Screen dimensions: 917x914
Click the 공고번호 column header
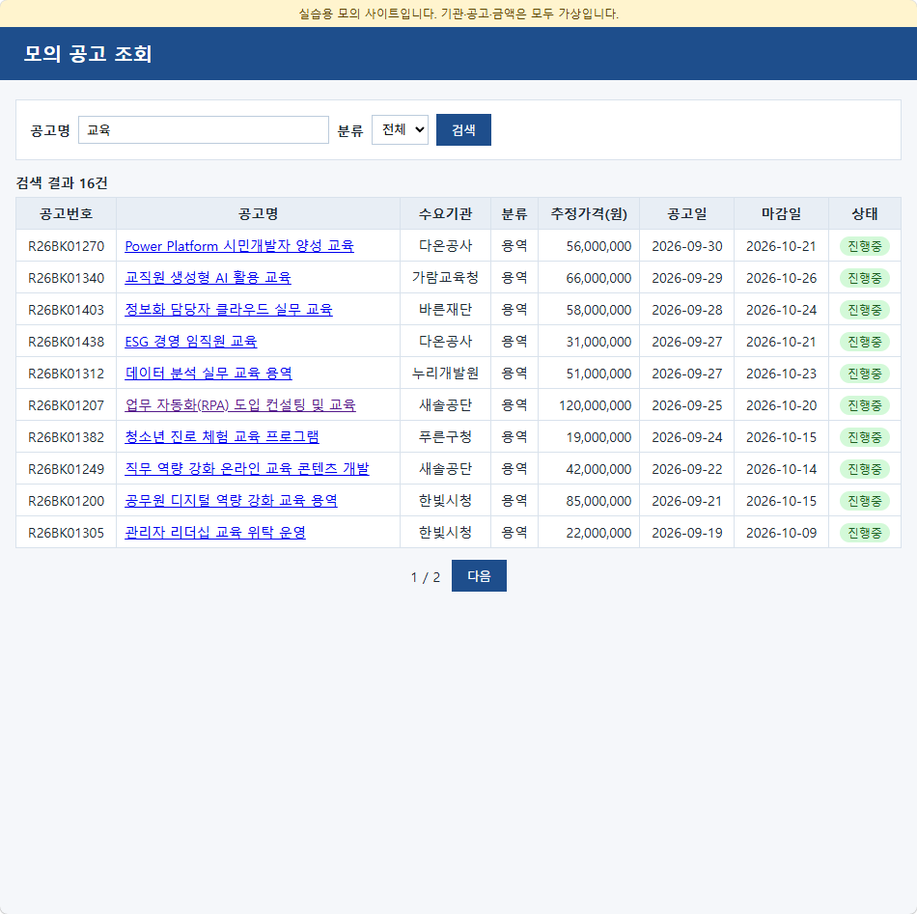(66, 214)
